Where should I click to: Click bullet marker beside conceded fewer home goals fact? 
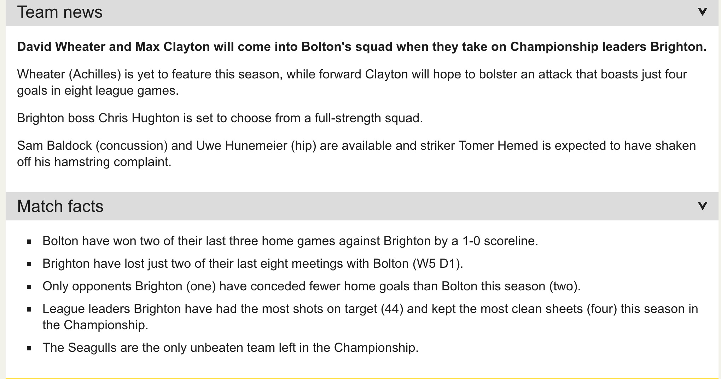pos(29,287)
